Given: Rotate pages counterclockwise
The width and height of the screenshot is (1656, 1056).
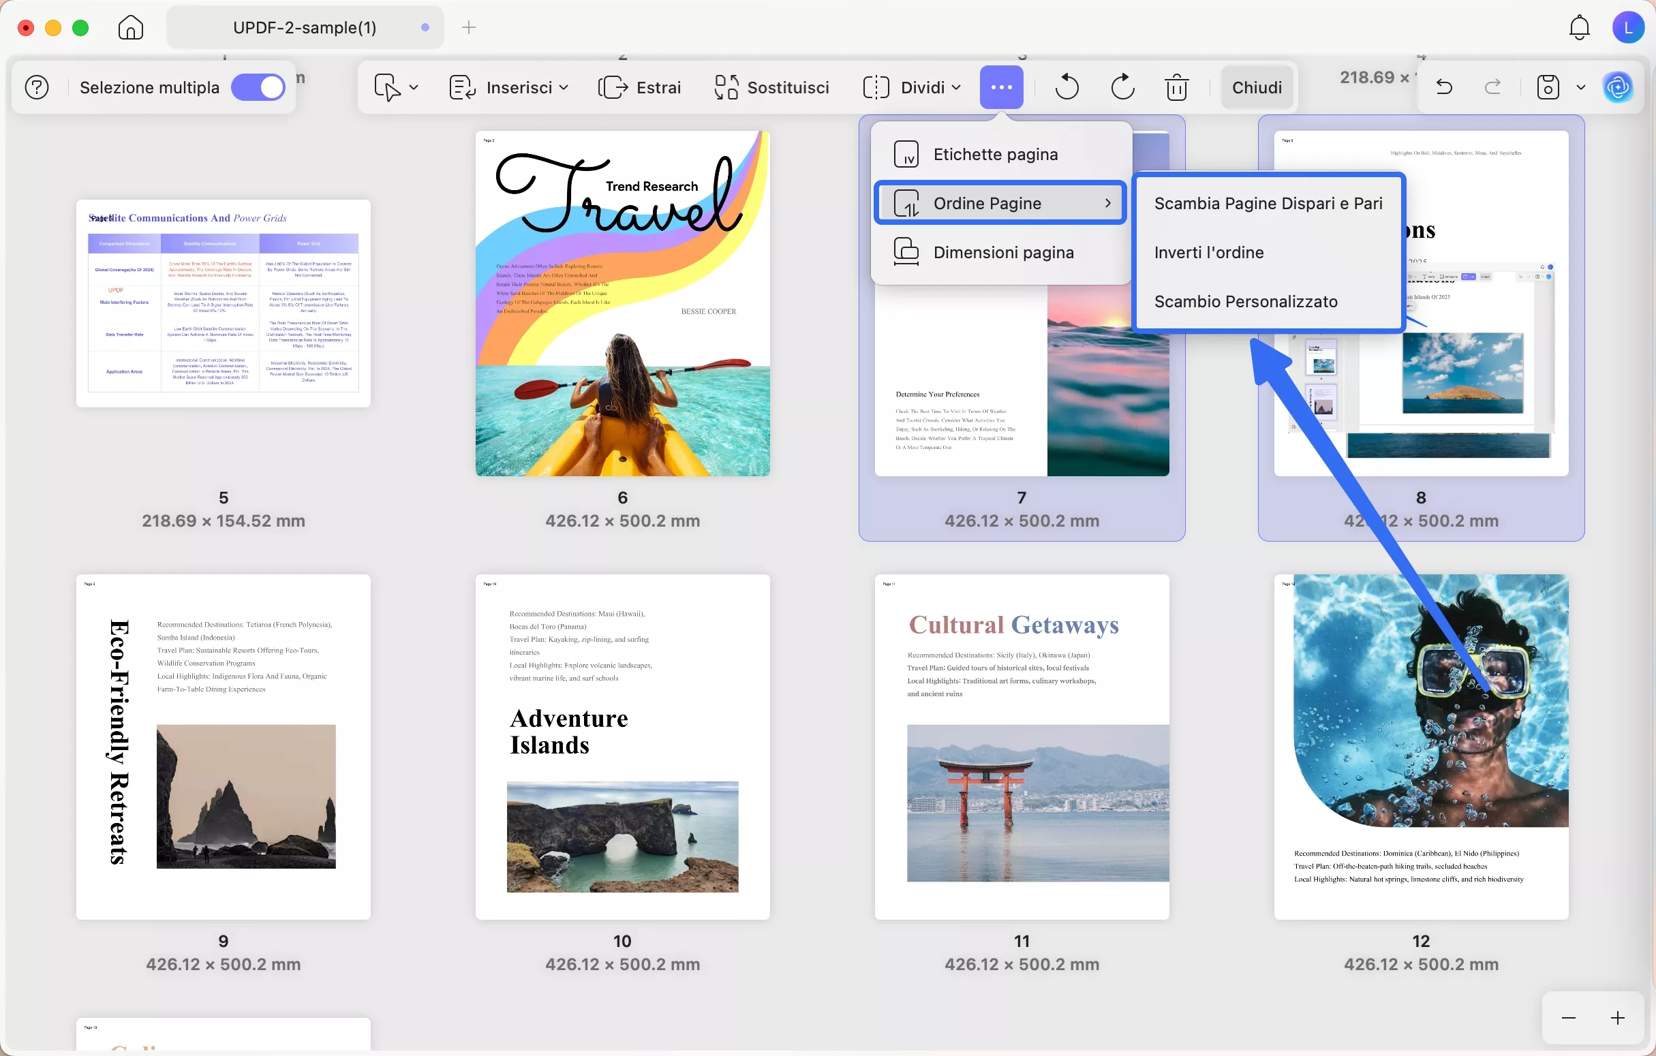Looking at the screenshot, I should 1067,87.
